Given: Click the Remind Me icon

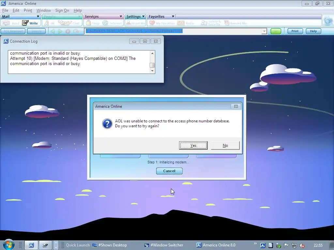Looking at the screenshot, I should pos(226,23).
